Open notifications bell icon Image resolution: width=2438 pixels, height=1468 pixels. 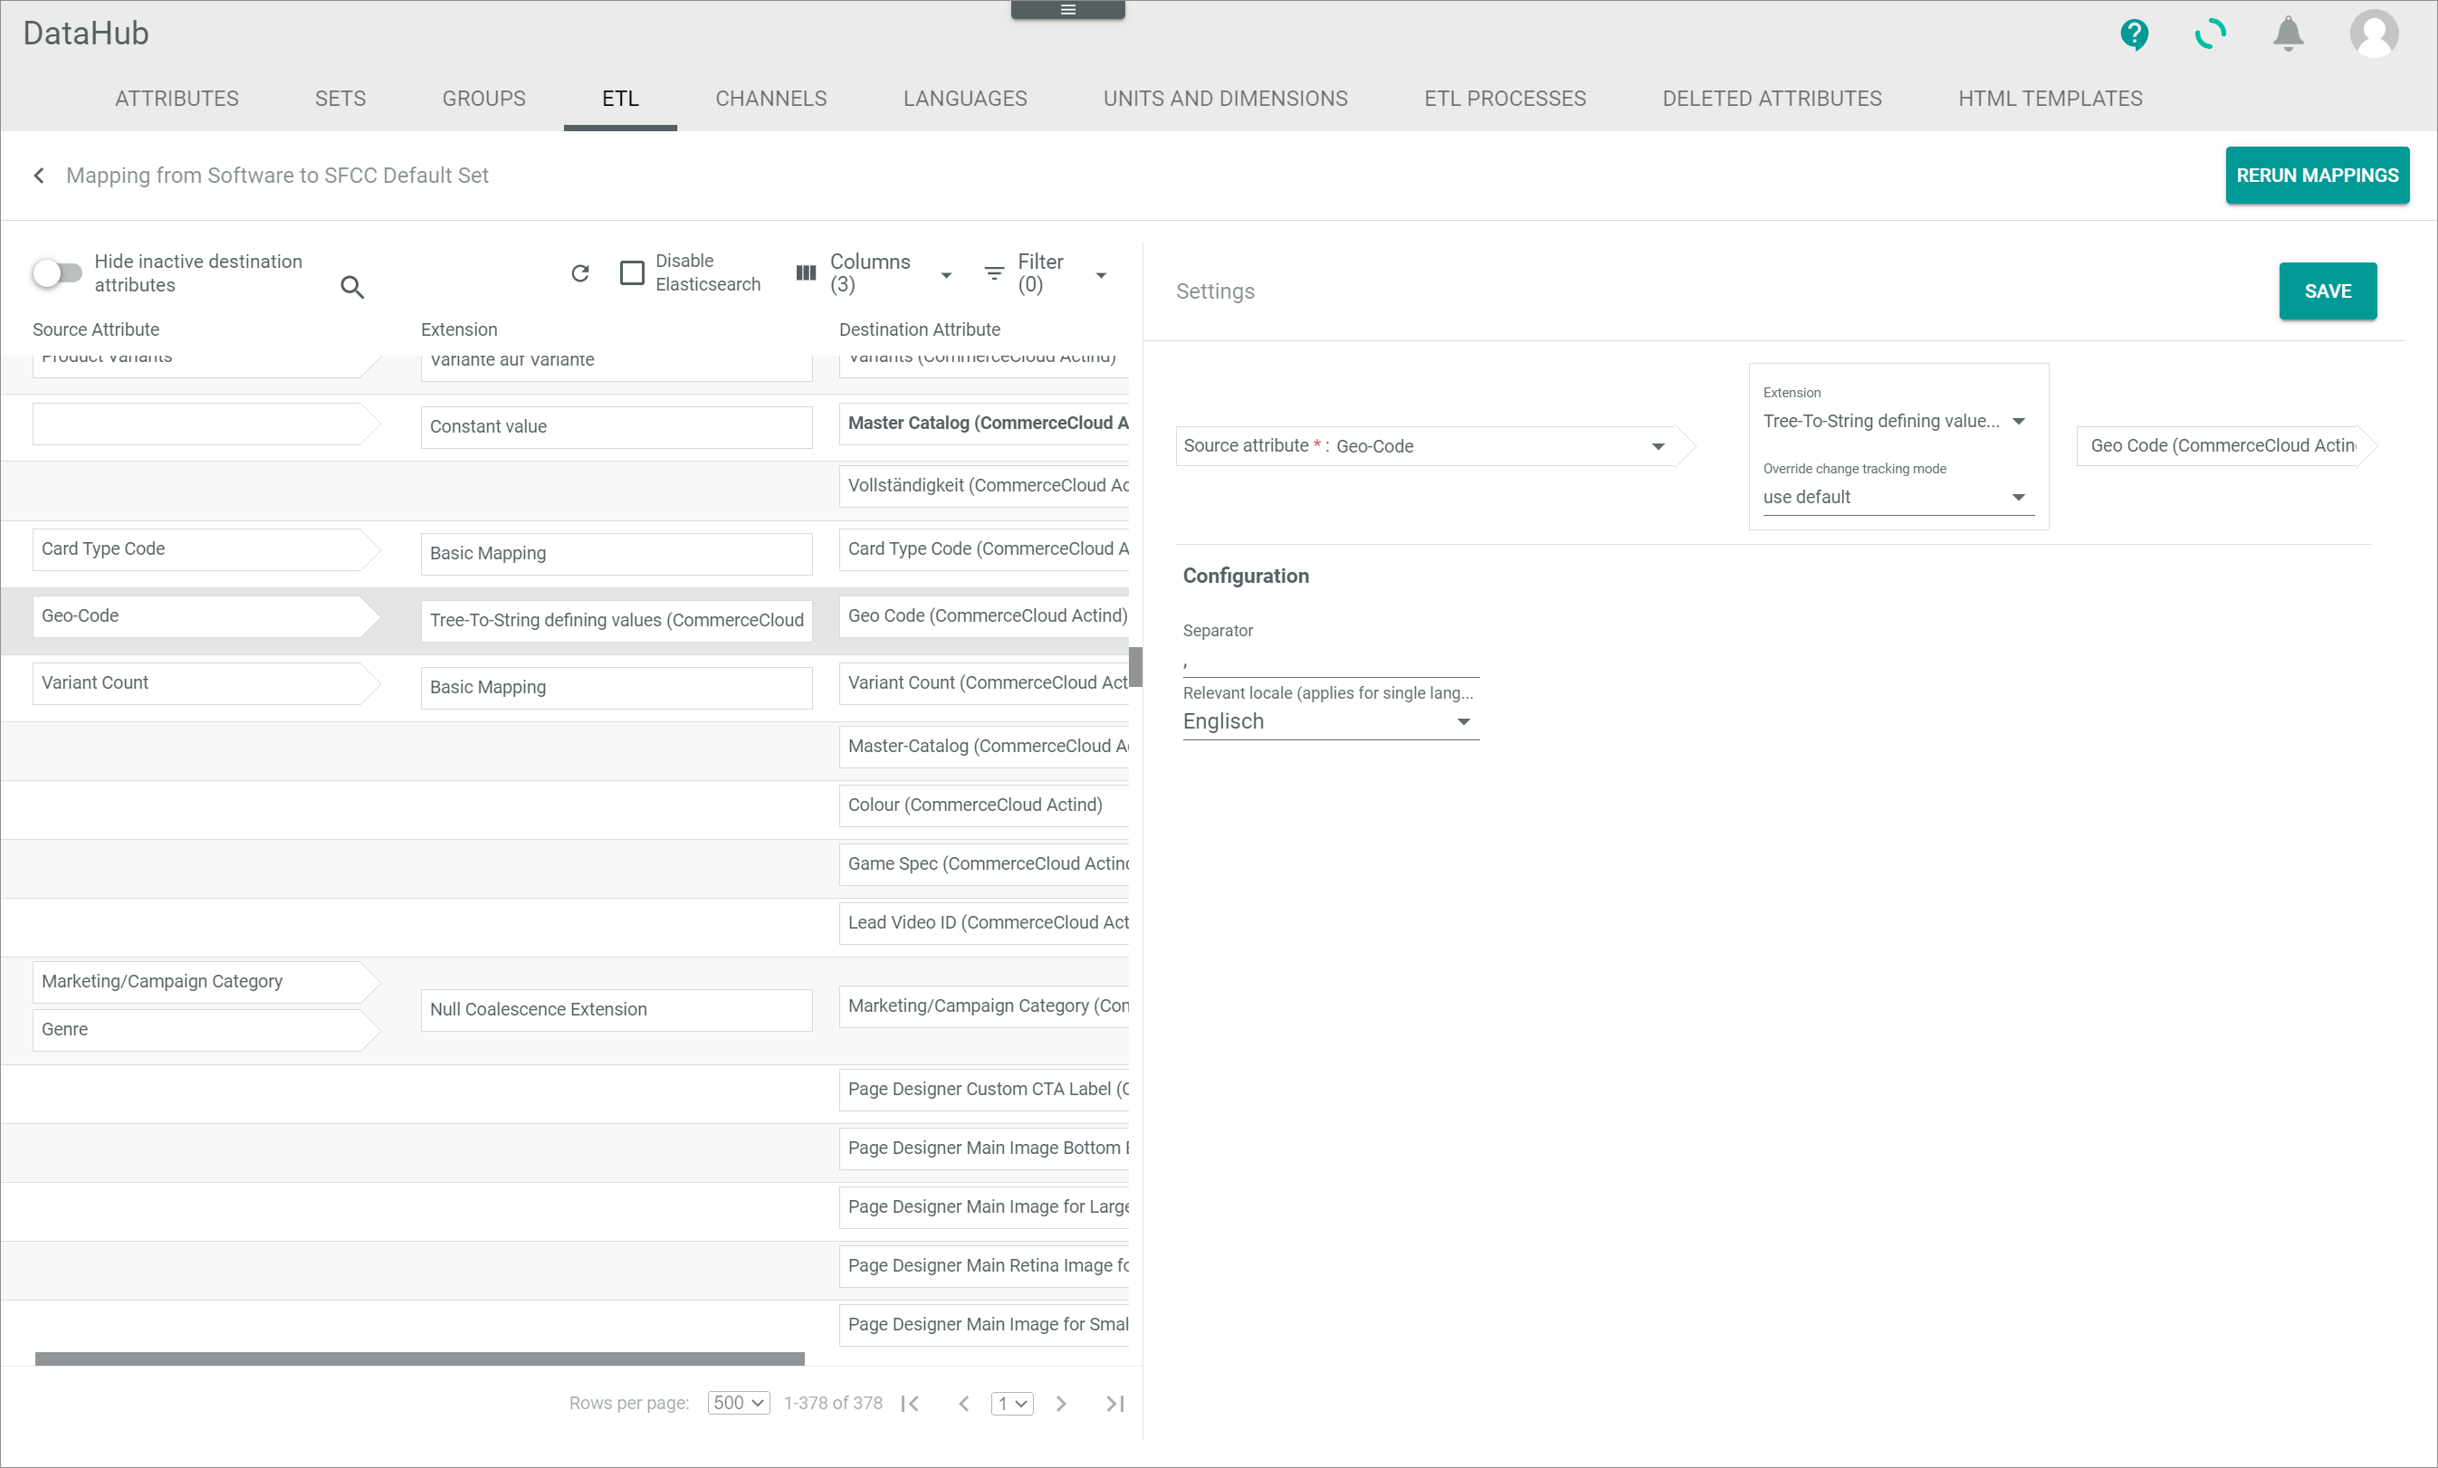[x=2288, y=34]
